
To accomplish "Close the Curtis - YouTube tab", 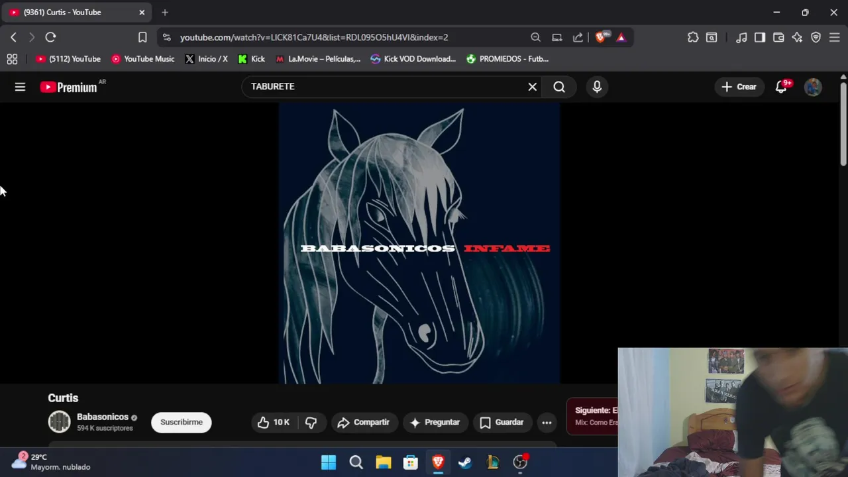I will 142,12.
